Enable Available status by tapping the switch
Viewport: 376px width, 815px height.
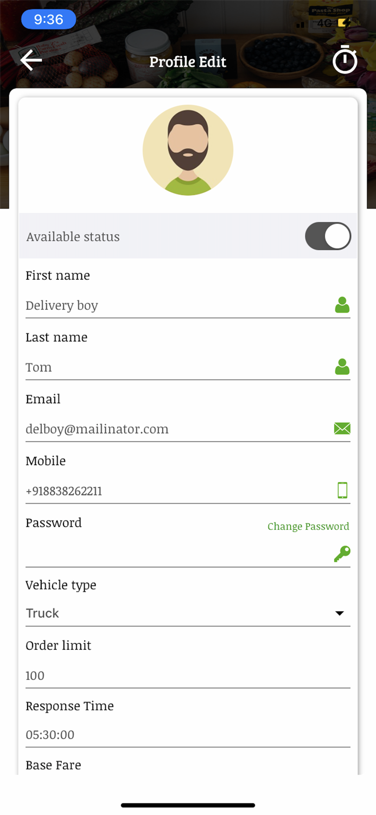click(328, 236)
